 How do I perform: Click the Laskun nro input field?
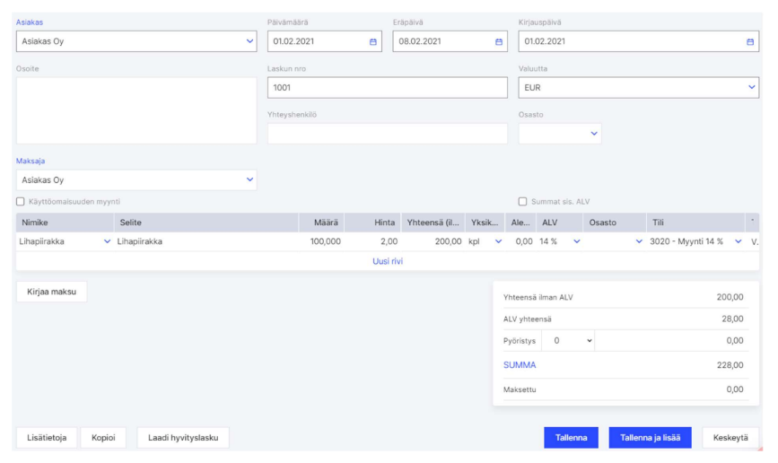(x=388, y=88)
